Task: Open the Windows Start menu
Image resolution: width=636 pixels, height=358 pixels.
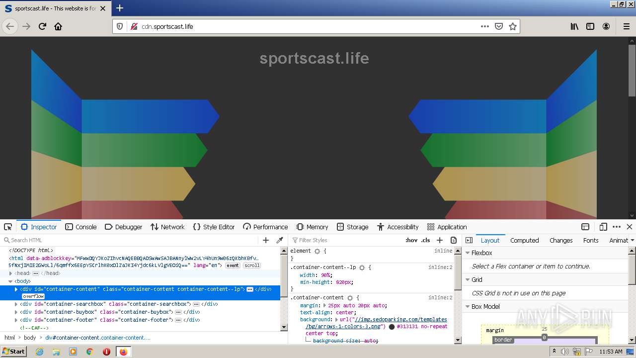Action: 14,352
